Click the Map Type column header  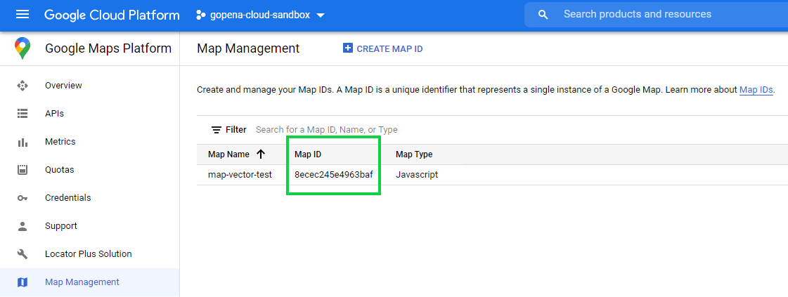tap(414, 154)
